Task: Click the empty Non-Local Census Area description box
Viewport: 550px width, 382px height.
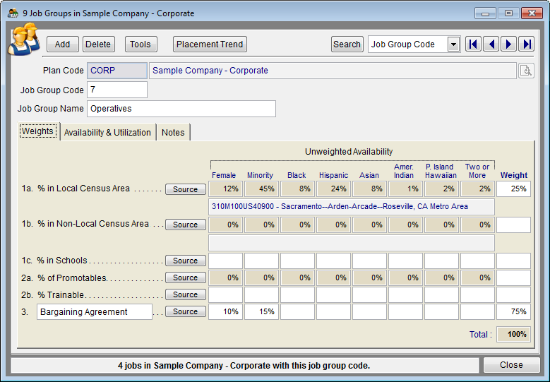Action: tap(352, 243)
